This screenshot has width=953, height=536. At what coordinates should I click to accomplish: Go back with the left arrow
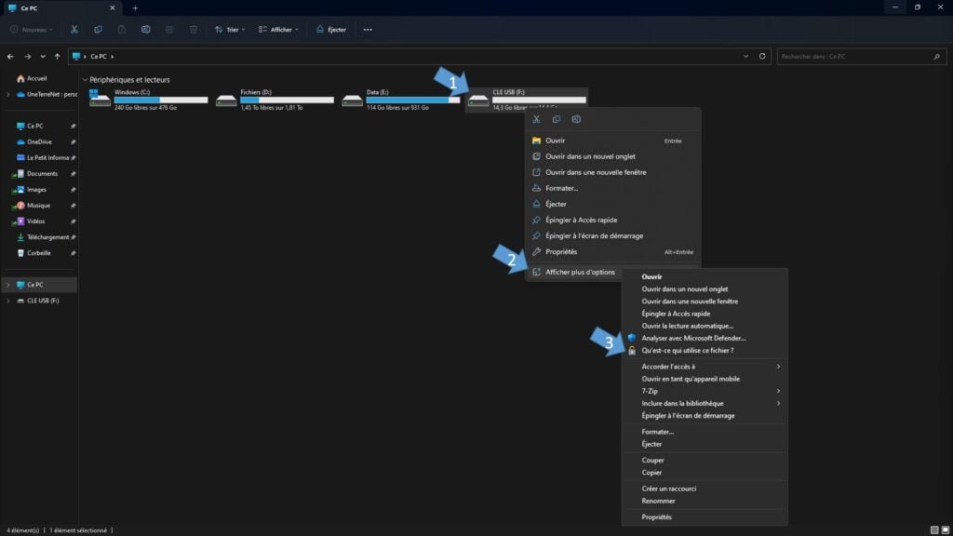pyautogui.click(x=10, y=56)
